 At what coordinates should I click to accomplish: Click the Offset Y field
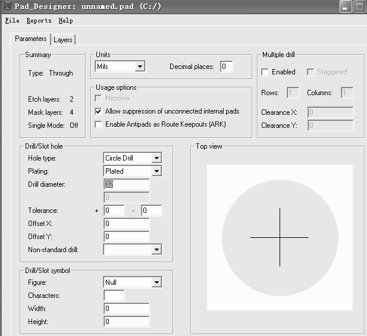tap(126, 237)
